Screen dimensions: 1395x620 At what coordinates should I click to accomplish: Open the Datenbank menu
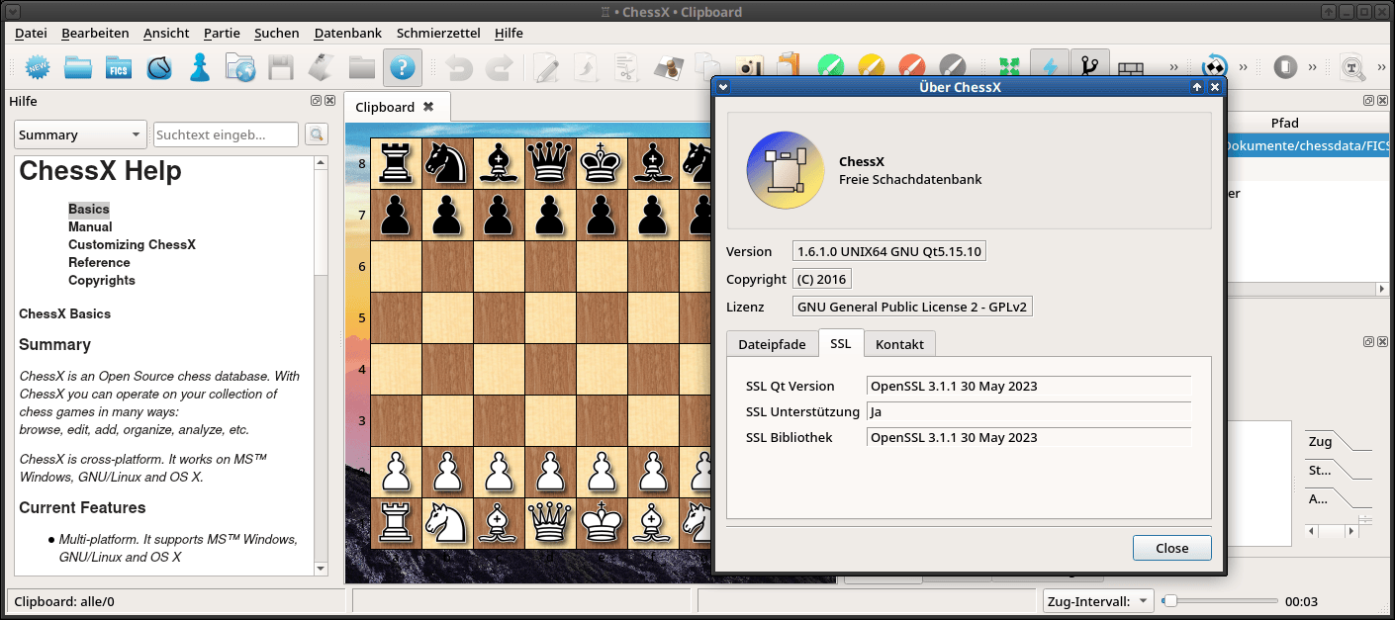[347, 33]
